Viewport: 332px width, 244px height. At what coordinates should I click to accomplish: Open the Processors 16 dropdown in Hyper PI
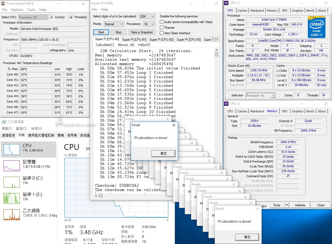tap(149, 24)
